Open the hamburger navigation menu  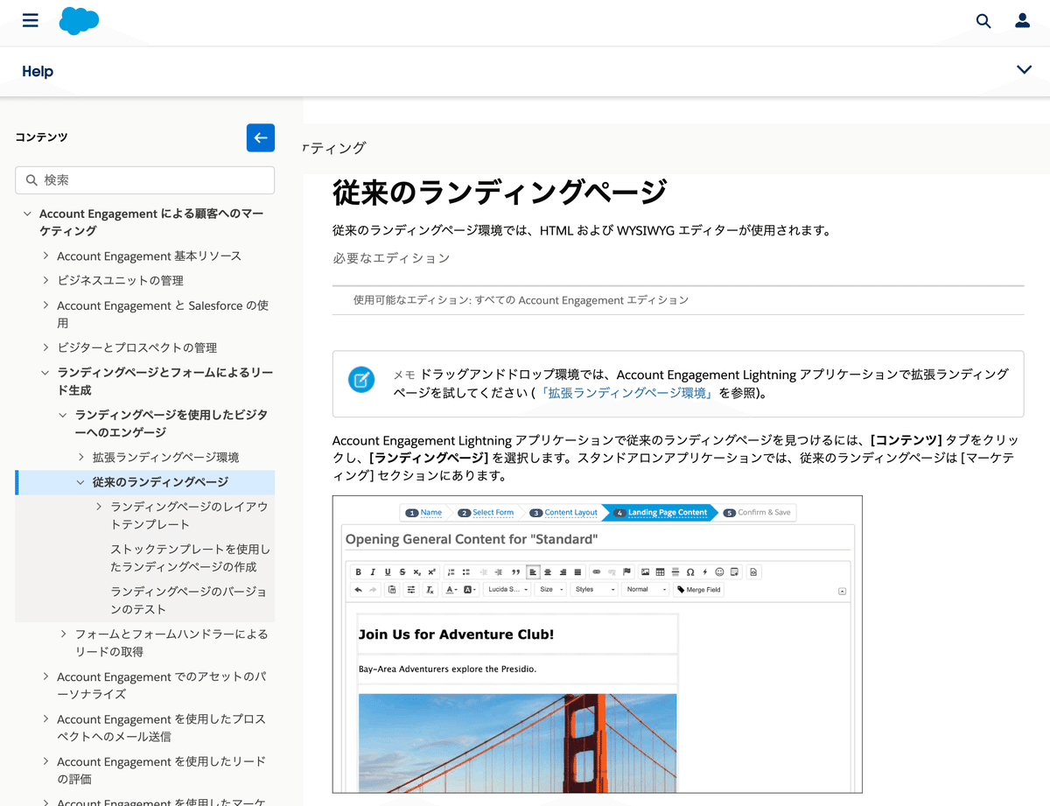tap(31, 20)
